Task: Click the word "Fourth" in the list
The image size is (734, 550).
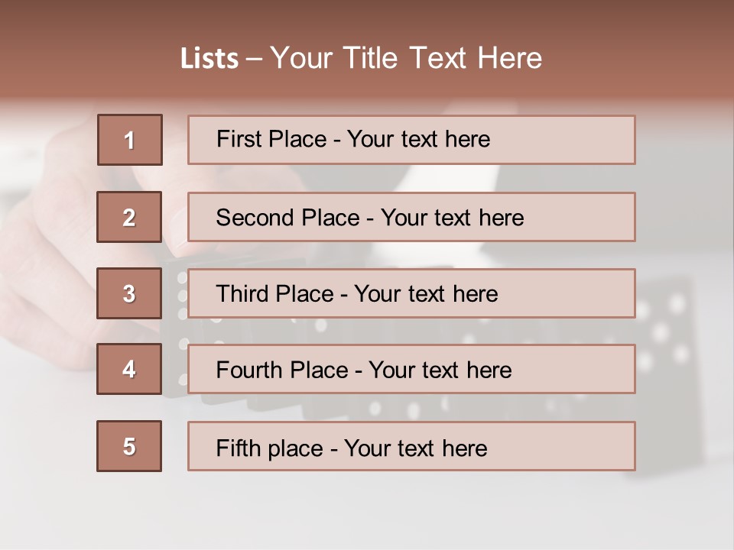Action: [x=246, y=370]
